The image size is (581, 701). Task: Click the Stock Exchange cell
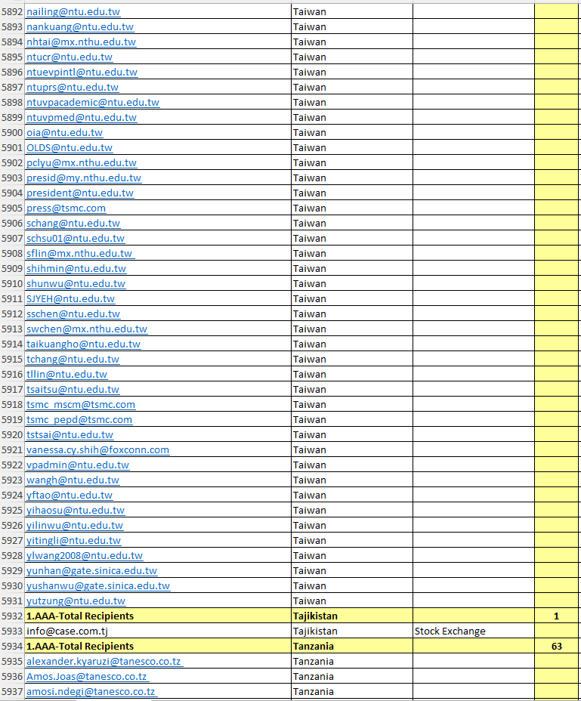click(x=474, y=632)
